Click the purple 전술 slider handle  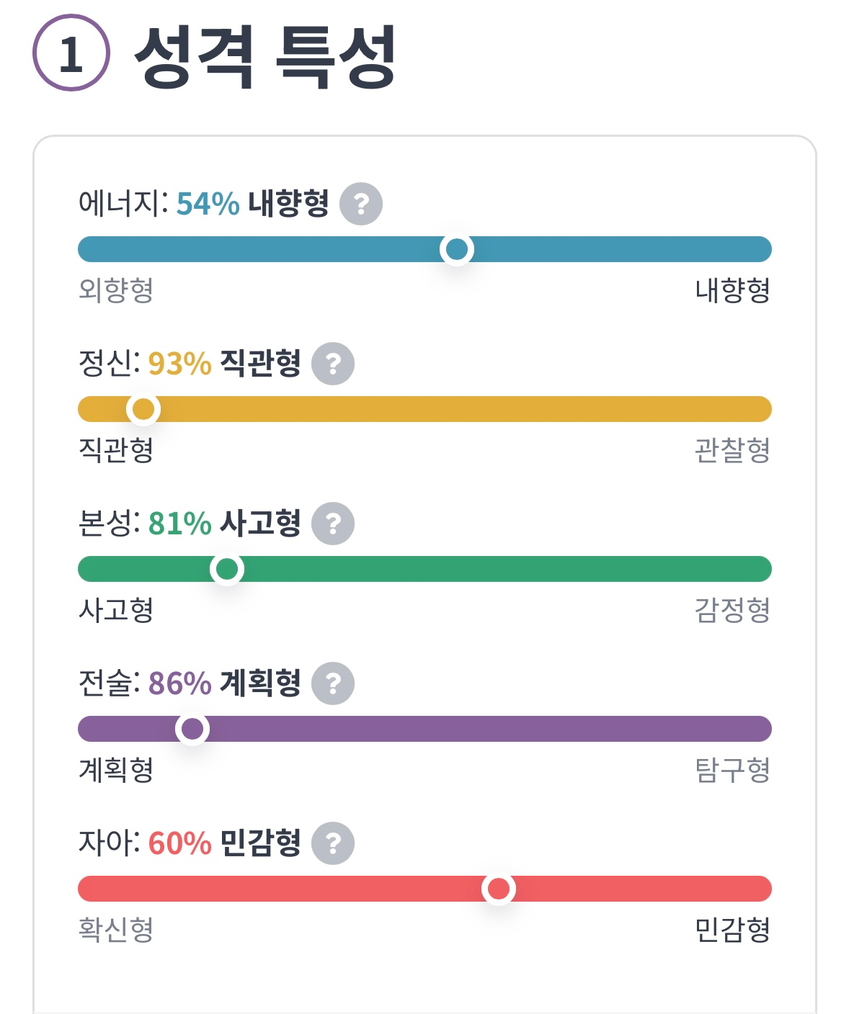[192, 729]
